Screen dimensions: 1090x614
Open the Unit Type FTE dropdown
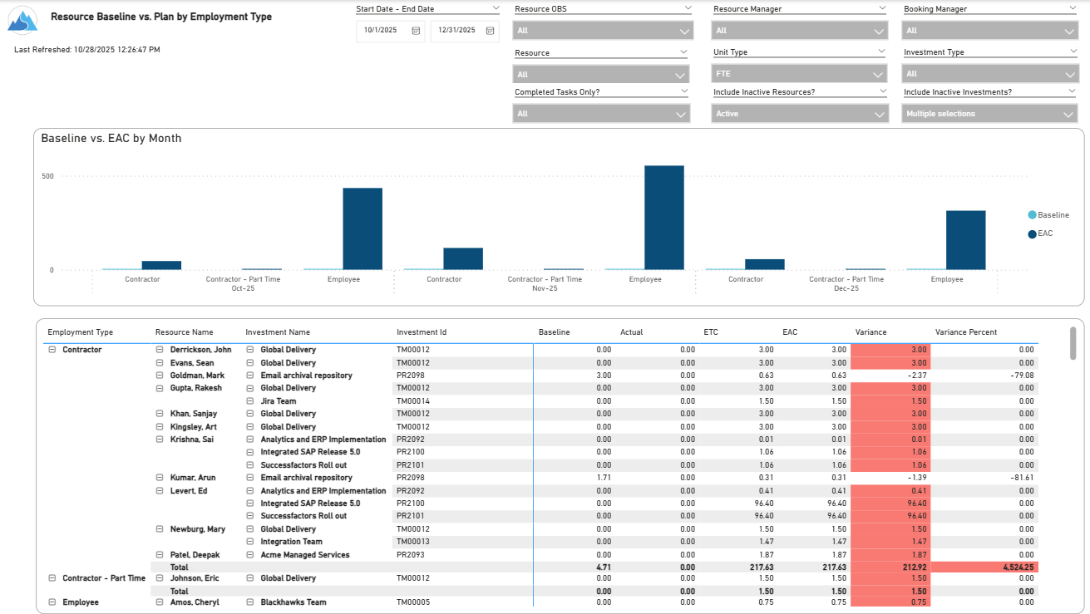tap(800, 74)
